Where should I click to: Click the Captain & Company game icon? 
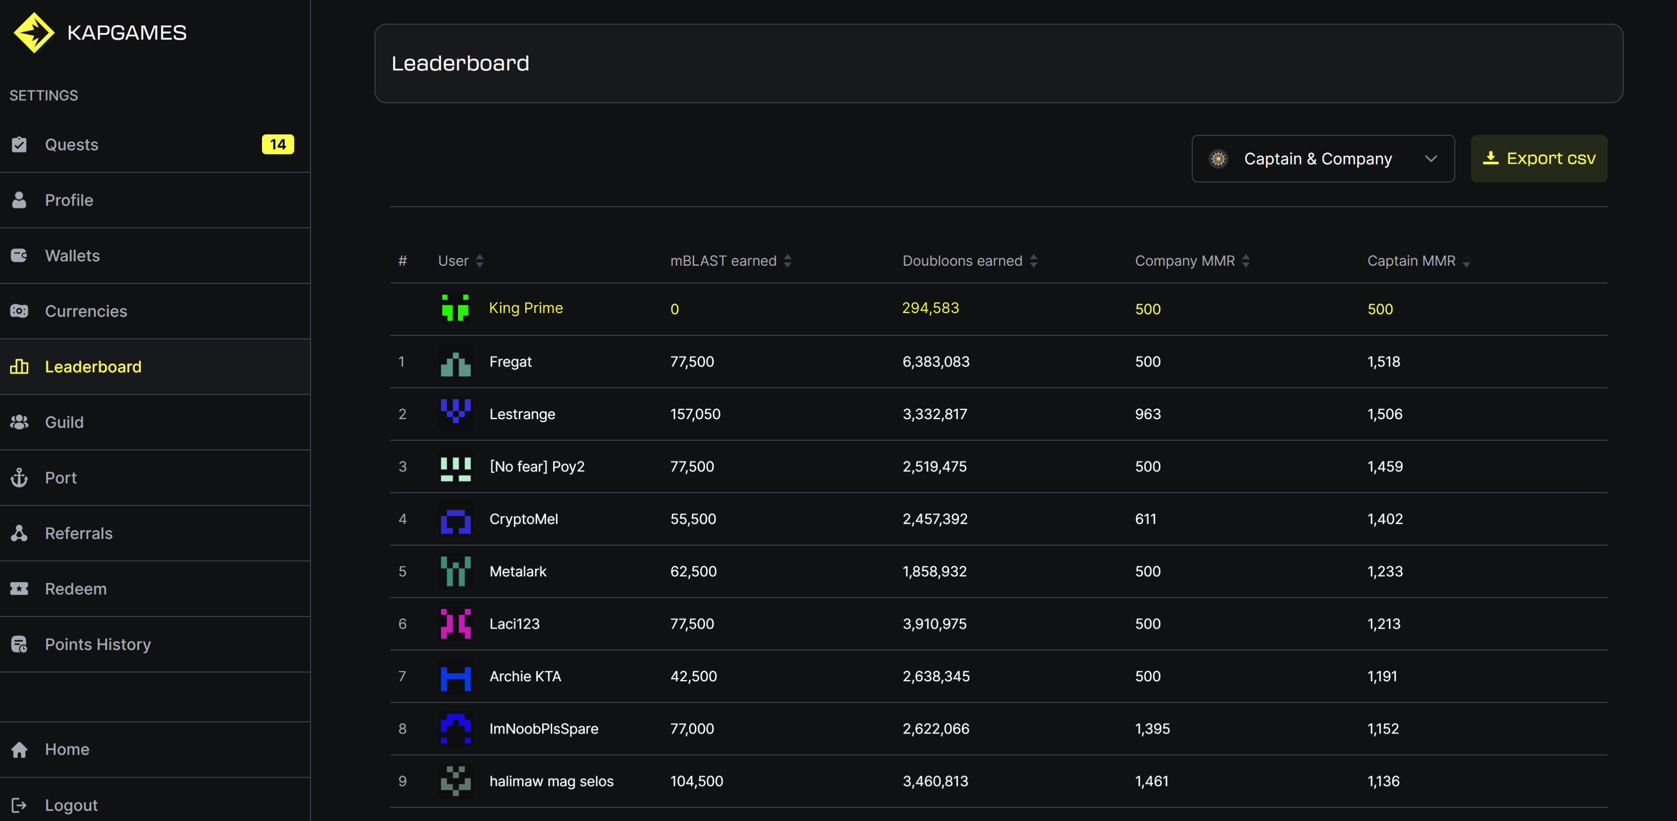tap(1218, 159)
